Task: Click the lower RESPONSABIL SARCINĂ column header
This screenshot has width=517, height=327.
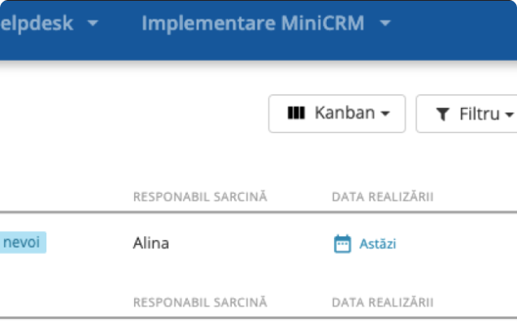Action: [x=200, y=303]
